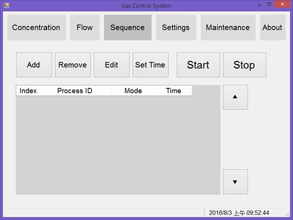The width and height of the screenshot is (293, 220).
Task: Show the About page
Action: coord(272,28)
